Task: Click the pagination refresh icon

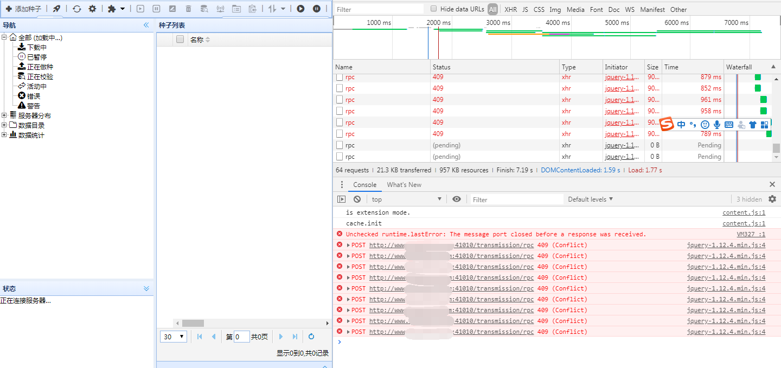Action: point(311,337)
